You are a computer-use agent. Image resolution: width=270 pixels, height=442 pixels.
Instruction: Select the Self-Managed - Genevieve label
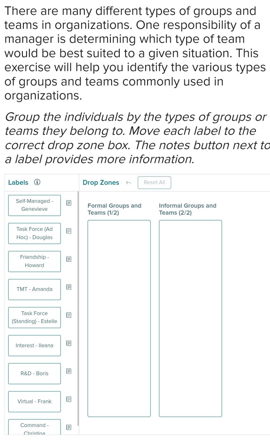[x=34, y=205]
